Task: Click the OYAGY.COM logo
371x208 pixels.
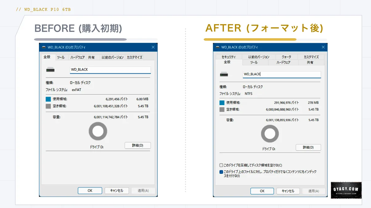Action: click(346, 190)
